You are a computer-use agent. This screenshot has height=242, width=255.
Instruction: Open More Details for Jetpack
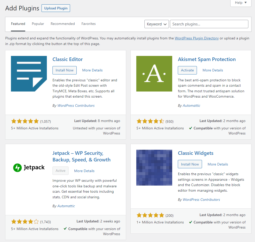point(84,171)
